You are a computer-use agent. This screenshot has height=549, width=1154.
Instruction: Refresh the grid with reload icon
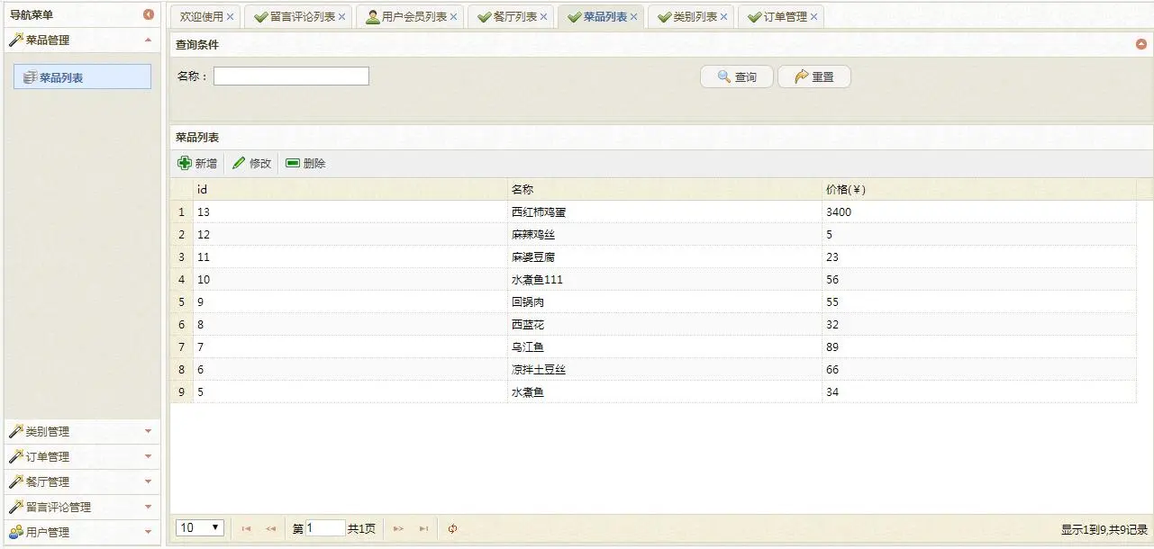452,528
